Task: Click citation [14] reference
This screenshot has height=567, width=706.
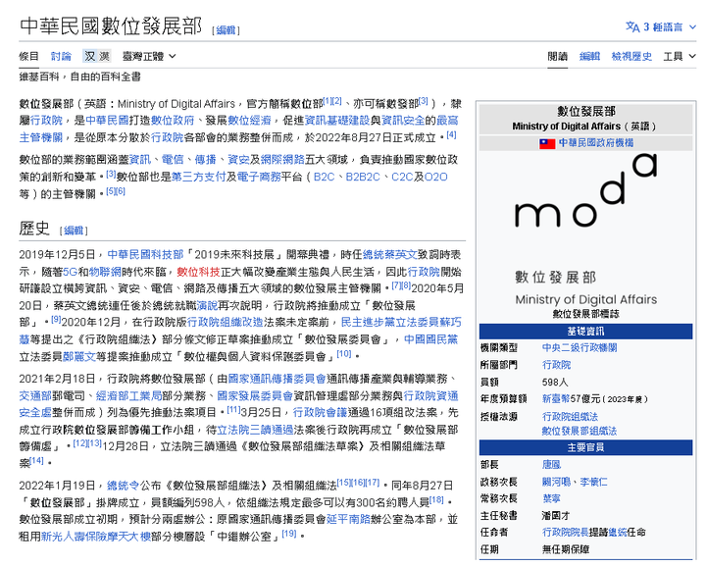Action: tap(36, 460)
